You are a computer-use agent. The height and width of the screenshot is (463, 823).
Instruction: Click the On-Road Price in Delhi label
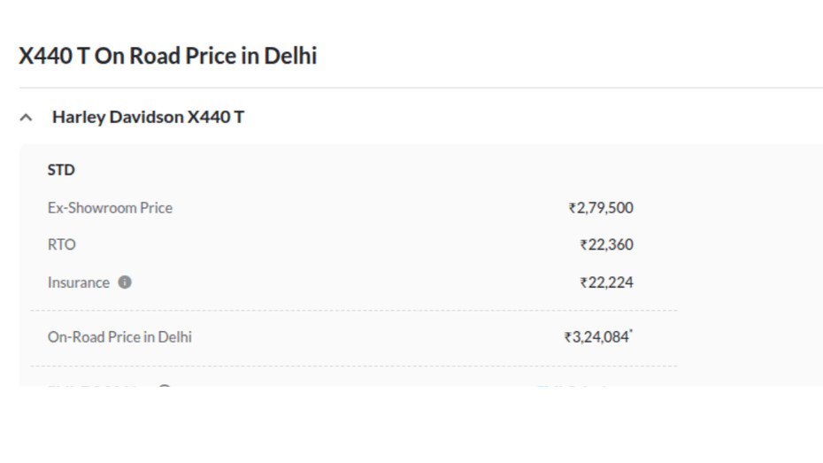tap(119, 337)
